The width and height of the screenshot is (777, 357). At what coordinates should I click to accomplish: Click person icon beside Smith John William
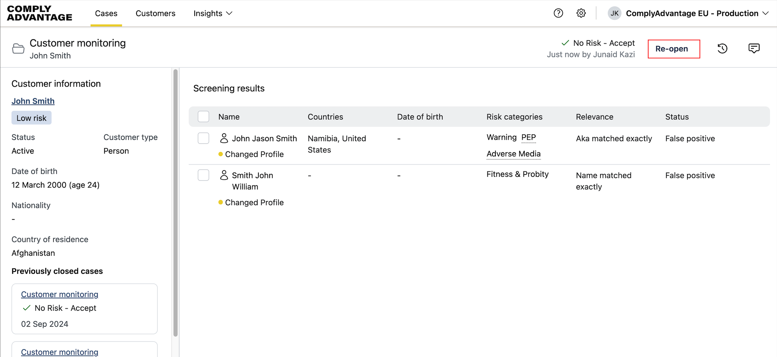[224, 175]
